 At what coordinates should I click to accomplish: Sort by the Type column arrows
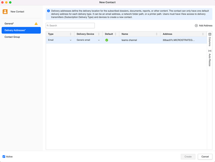[x=71, y=34]
